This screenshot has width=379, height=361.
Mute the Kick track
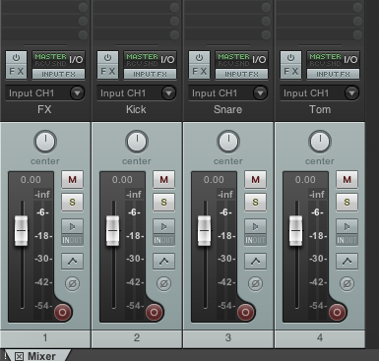tap(163, 179)
